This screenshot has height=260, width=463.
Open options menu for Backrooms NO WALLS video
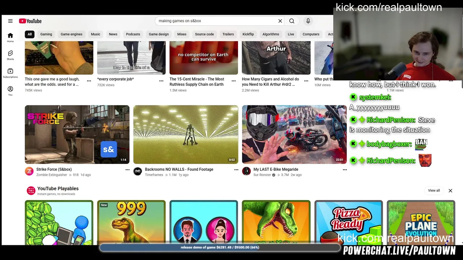pyautogui.click(x=236, y=170)
